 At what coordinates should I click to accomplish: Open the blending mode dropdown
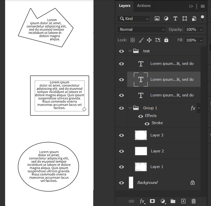141,30
